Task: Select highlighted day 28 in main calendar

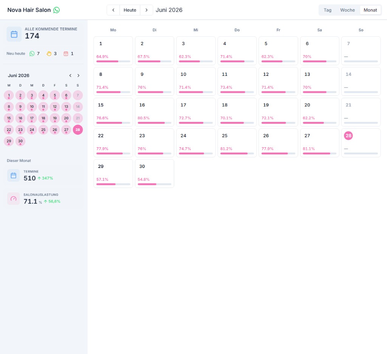Action: click(x=348, y=135)
